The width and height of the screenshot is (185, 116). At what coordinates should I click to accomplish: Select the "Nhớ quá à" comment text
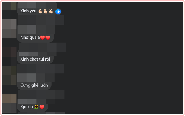[x=30, y=38]
